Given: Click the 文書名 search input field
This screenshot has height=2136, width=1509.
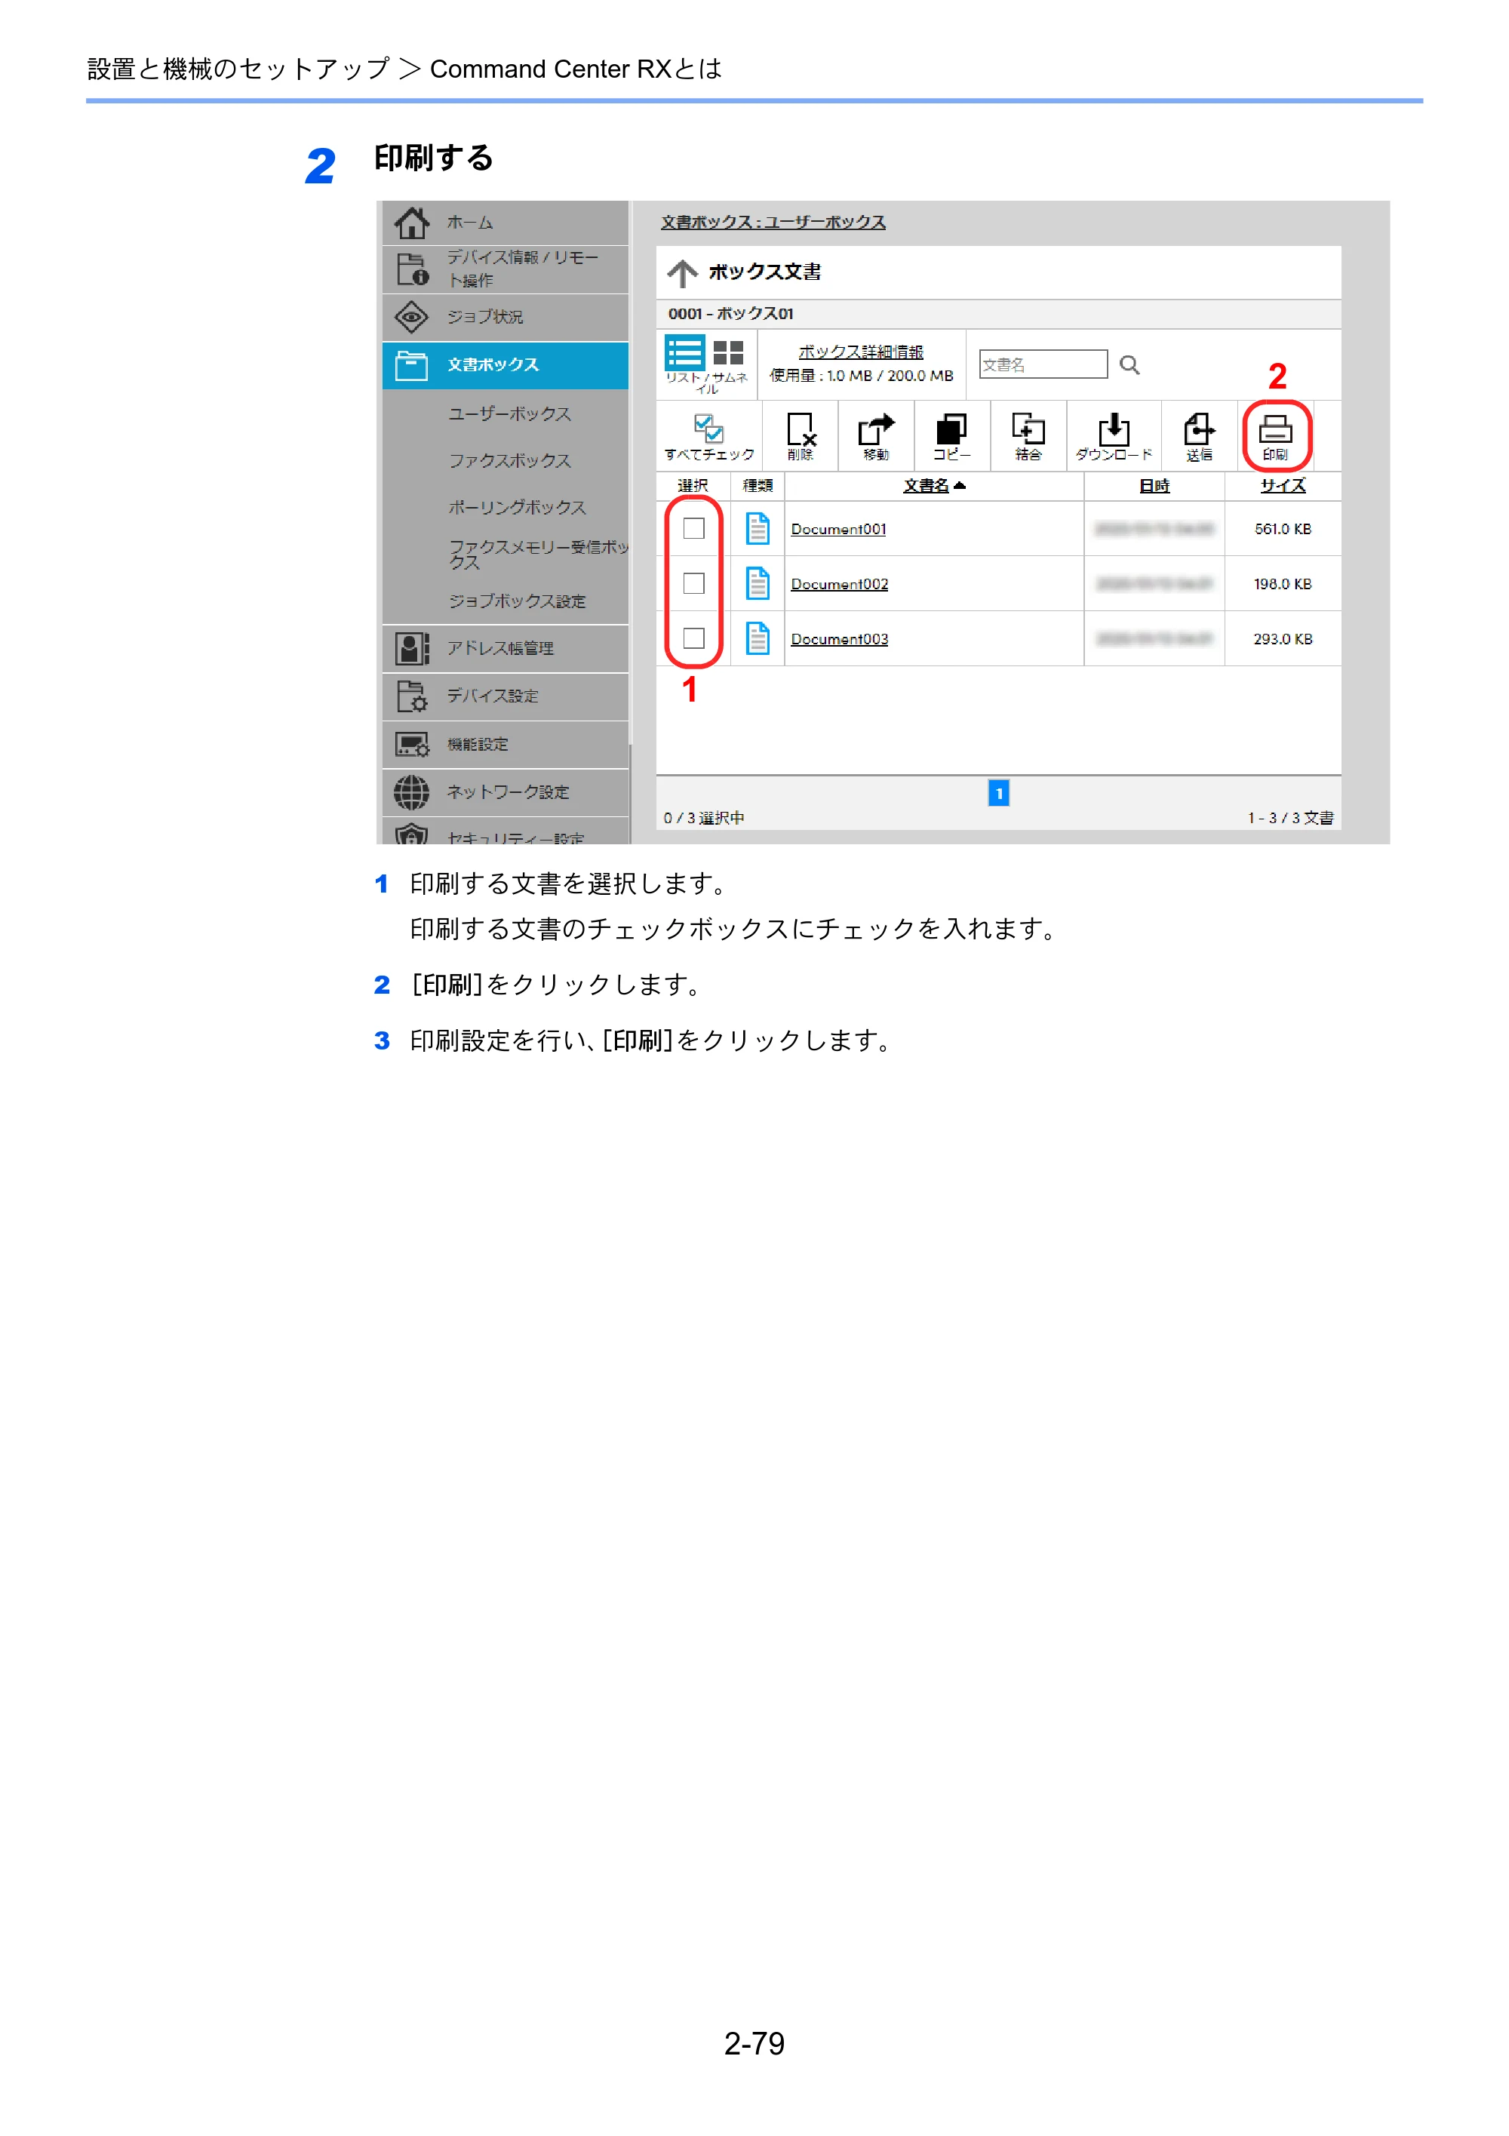Looking at the screenshot, I should 1043,364.
